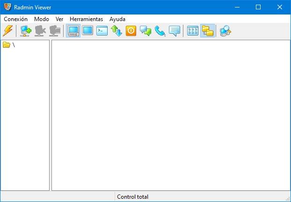Choose the Telnet console mode icon
Image resolution: width=291 pixels, height=202 pixels.
[x=102, y=31]
